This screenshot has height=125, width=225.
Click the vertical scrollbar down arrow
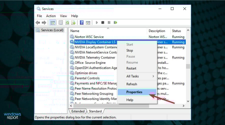(x=188, y=101)
